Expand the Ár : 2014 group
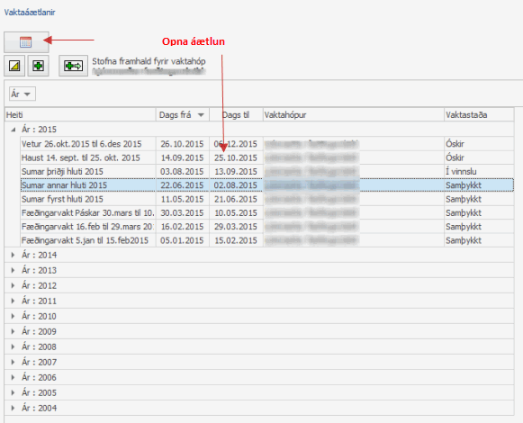Screen dimensions: 523x423 click(x=13, y=256)
